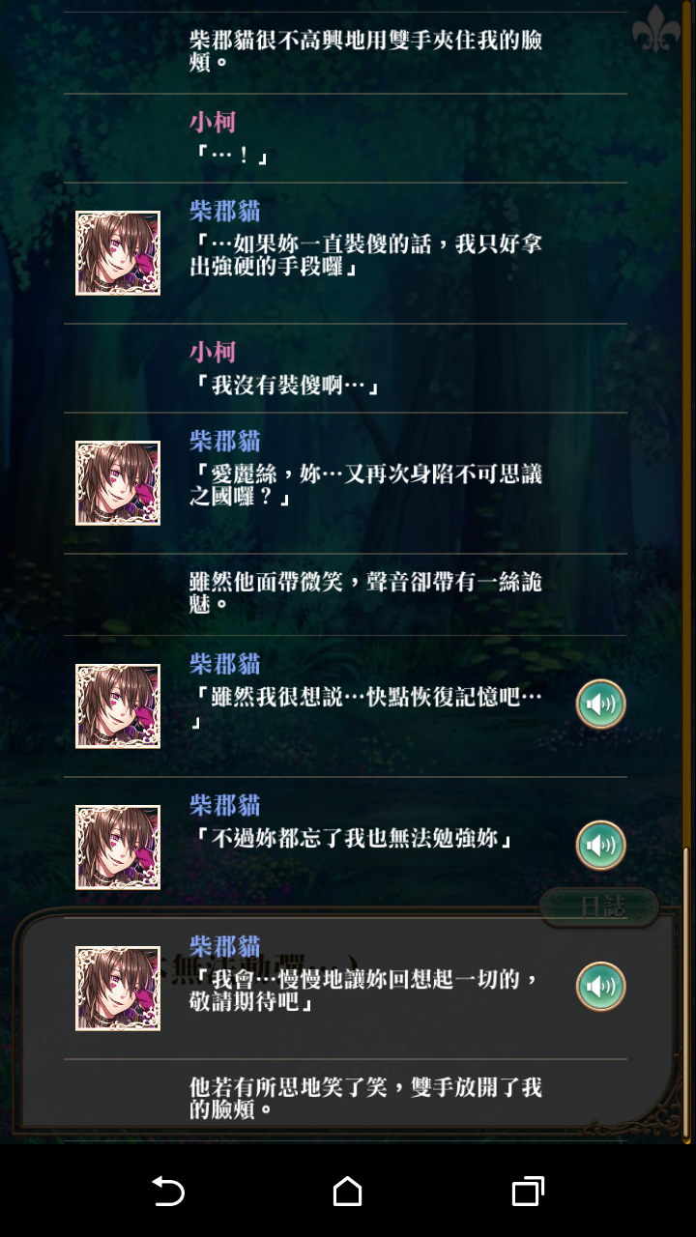This screenshot has height=1237, width=696.
Task: Open the Android recent apps icon
Action: (528, 1191)
